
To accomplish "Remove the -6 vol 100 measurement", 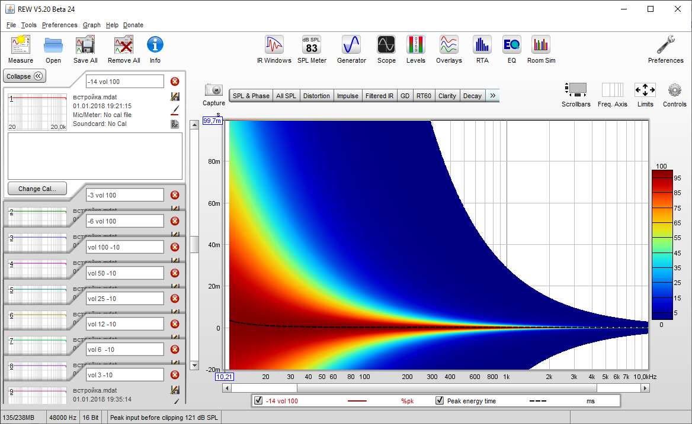I will 175,221.
